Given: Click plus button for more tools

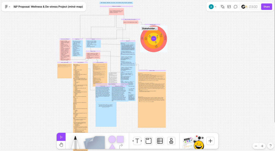Looking at the screenshot, I should tap(210, 141).
